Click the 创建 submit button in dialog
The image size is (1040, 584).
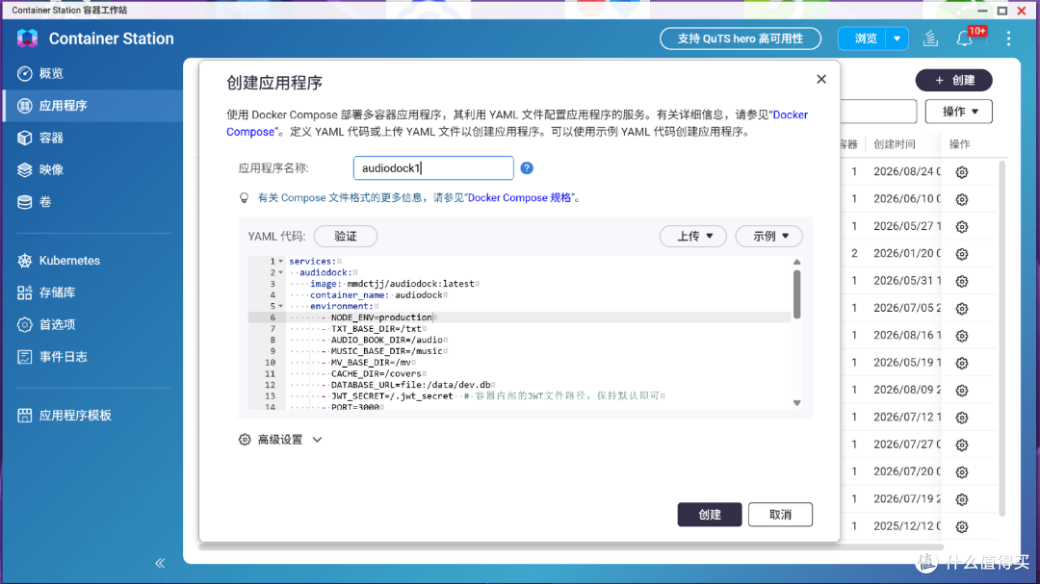point(710,515)
